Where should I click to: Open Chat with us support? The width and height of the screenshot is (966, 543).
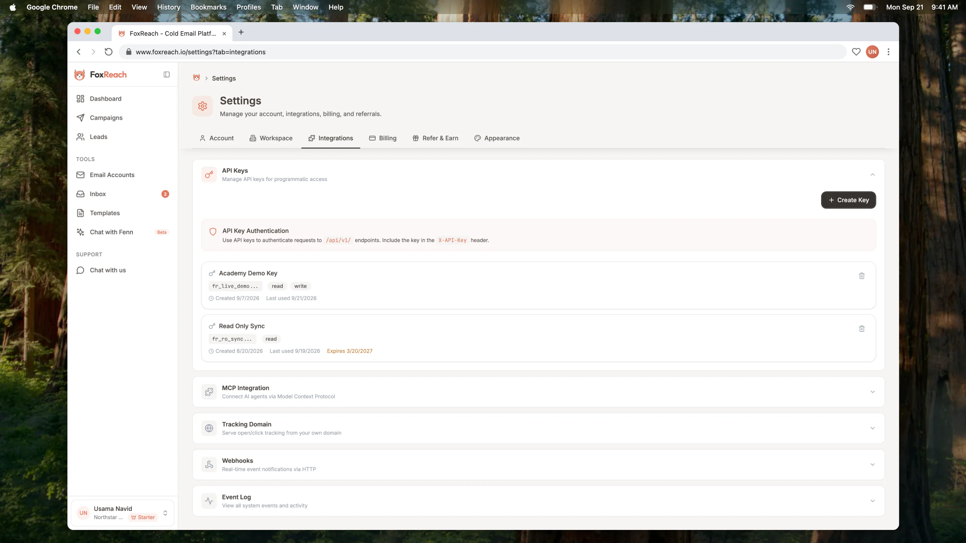123,270
